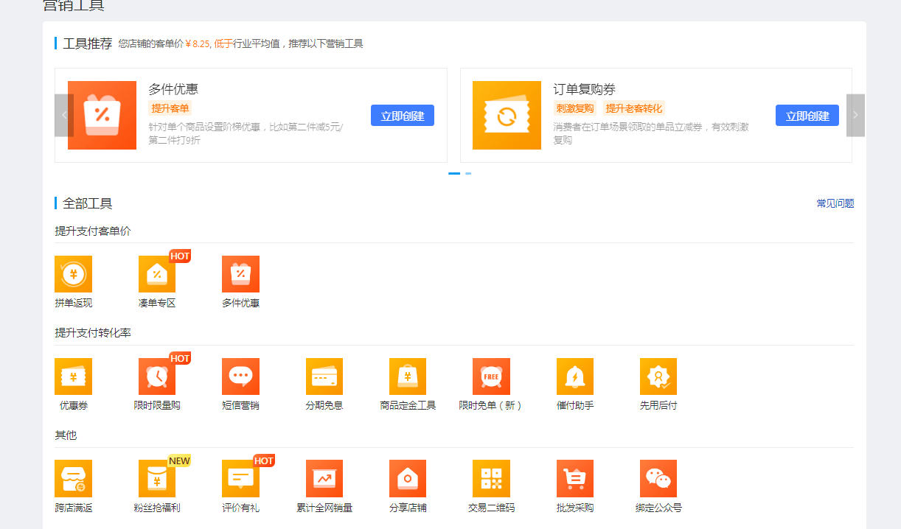Screen dimensions: 901x529
Task: Open the 常见问题 link
Action: (835, 203)
